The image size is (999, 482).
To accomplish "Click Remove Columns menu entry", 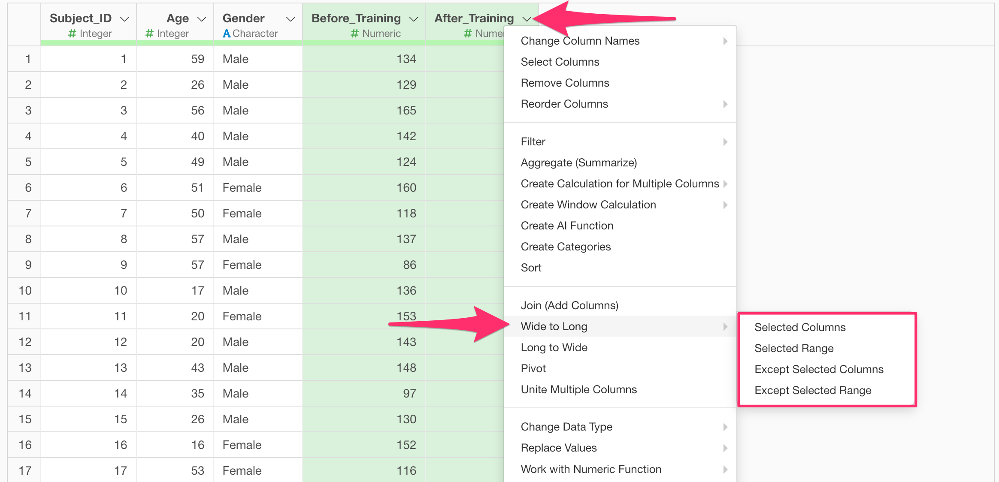I will pyautogui.click(x=565, y=83).
